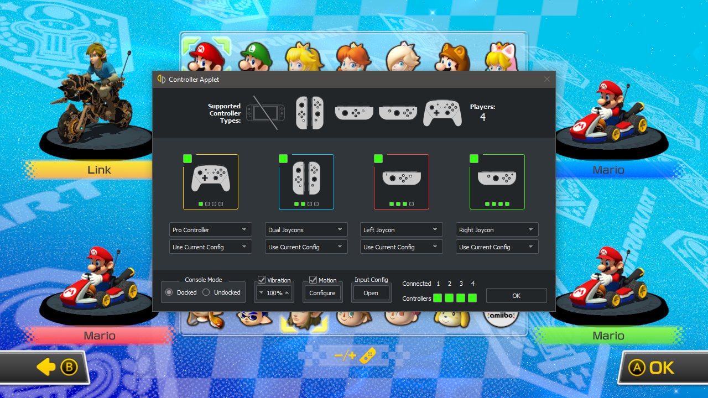The height and width of the screenshot is (398, 708).
Task: Click the green Mario player name banner
Action: point(608,336)
